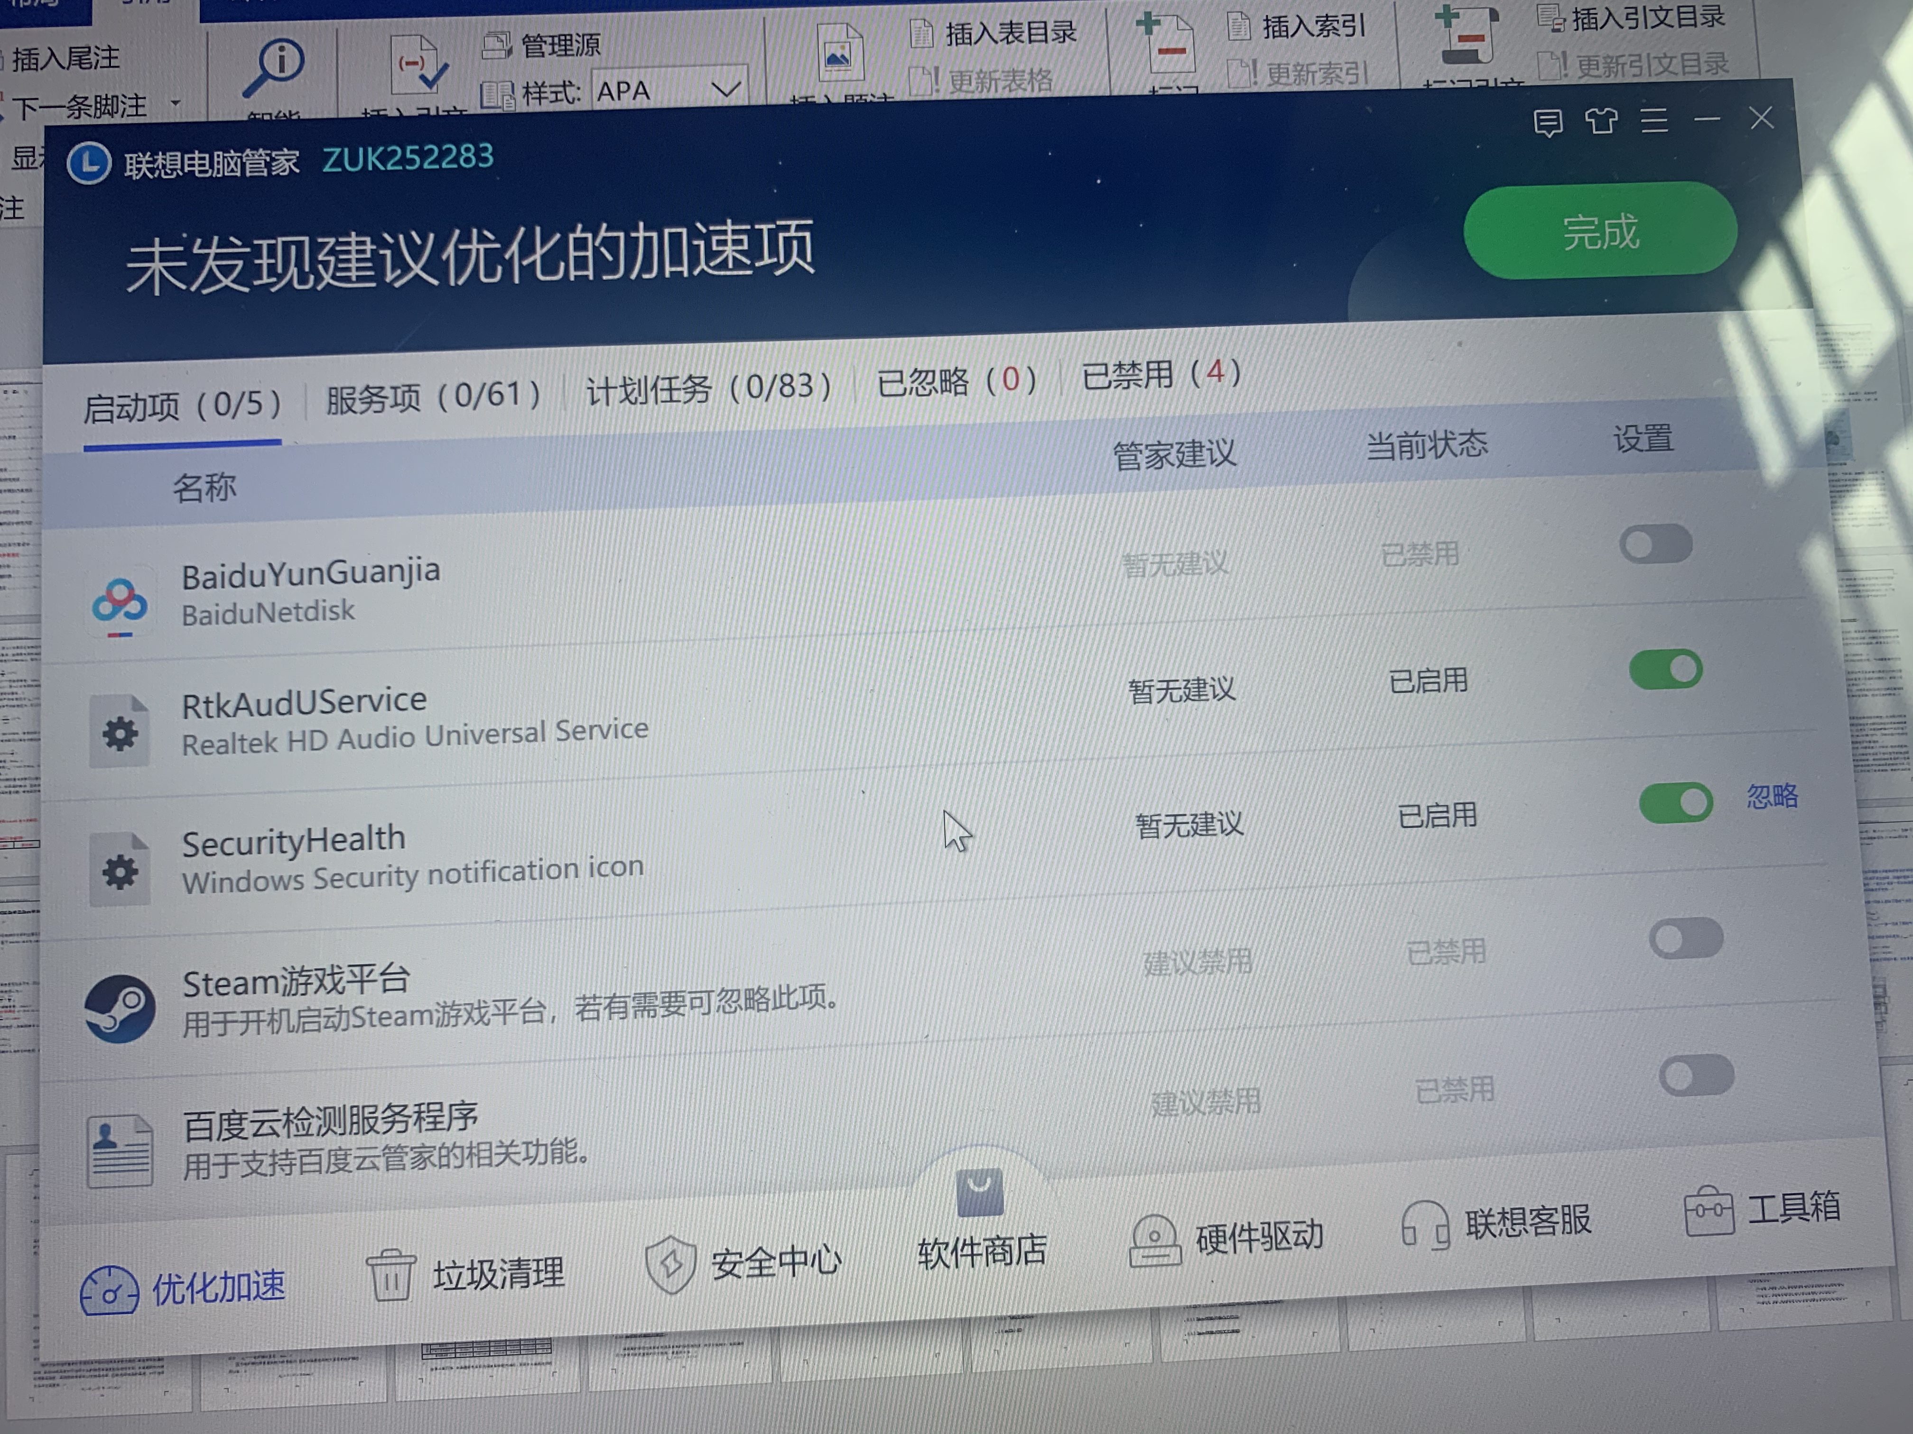Switch to 启动项 (0/5) tab
Viewport: 1913px width, 1434px height.
pos(183,405)
